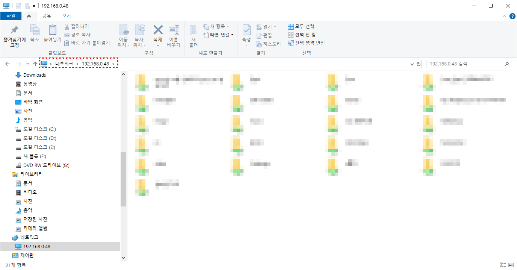Click 네트워크 in address bar breadcrumb
This screenshot has width=517, height=270.
point(64,64)
